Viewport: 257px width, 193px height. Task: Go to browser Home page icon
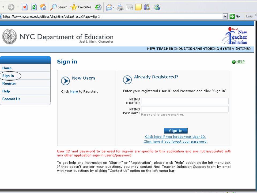click(x=43, y=7)
